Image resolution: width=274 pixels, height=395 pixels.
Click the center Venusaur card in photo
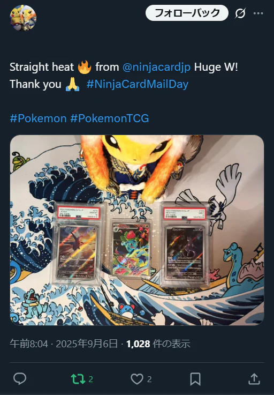click(x=131, y=248)
